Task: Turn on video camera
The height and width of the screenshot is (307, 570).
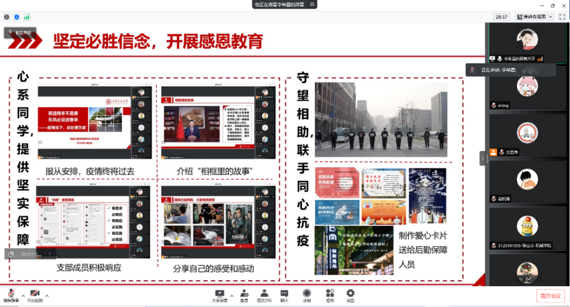Action: click(x=35, y=295)
